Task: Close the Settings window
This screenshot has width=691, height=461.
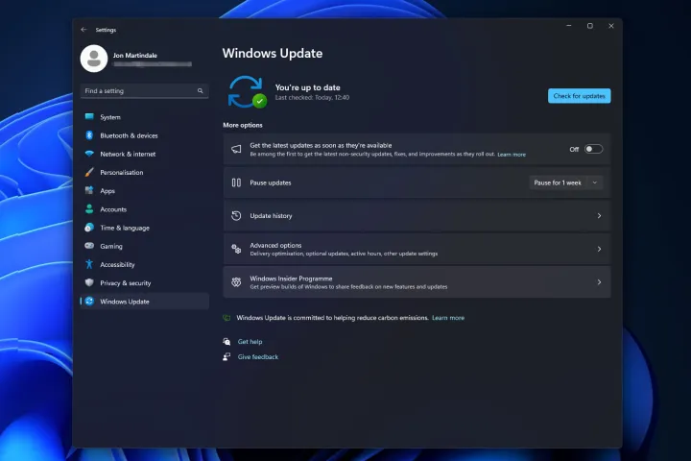Action: point(610,26)
